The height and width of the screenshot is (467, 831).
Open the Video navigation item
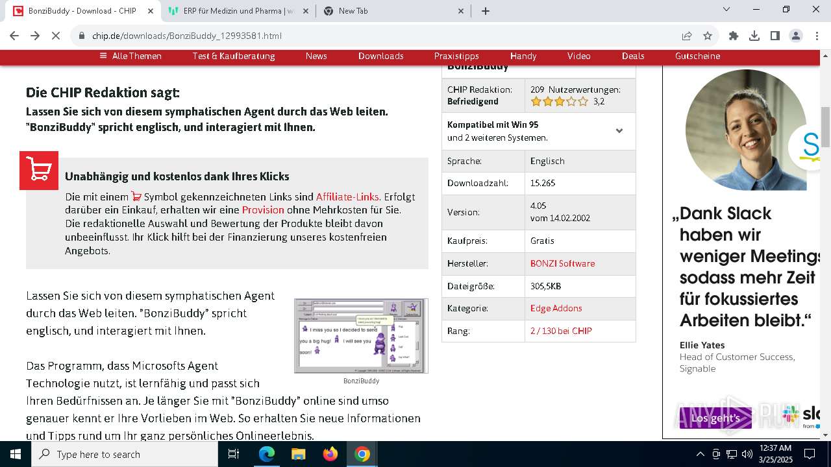579,56
